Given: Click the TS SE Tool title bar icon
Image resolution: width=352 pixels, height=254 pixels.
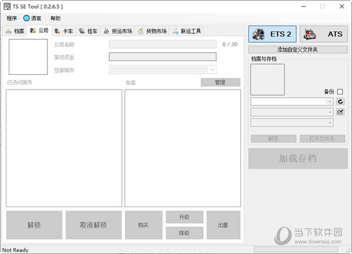Looking at the screenshot, I should (x=7, y=6).
